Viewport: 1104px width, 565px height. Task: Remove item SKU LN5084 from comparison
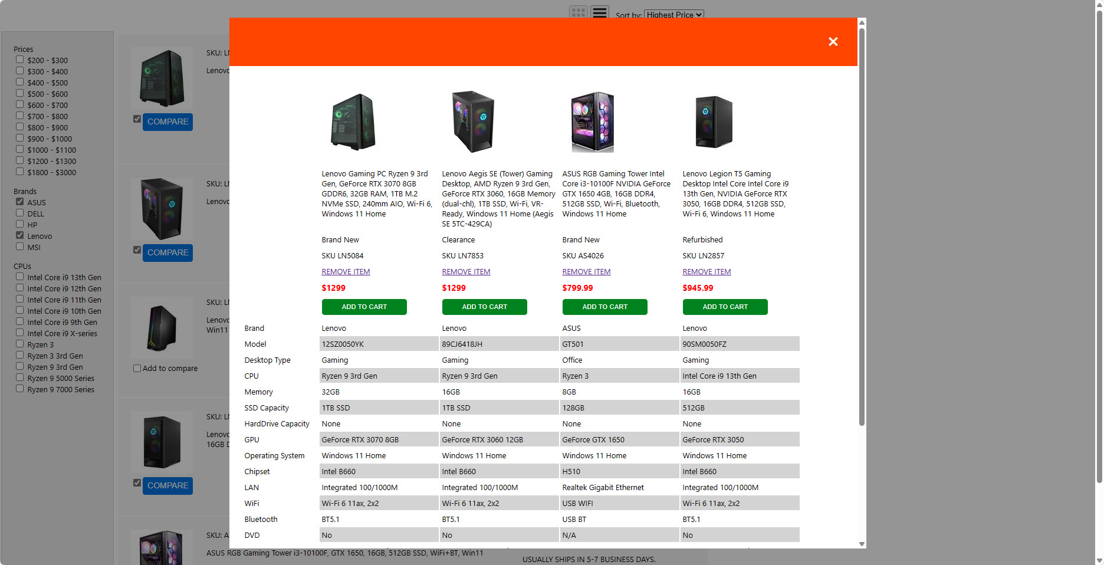pyautogui.click(x=346, y=272)
